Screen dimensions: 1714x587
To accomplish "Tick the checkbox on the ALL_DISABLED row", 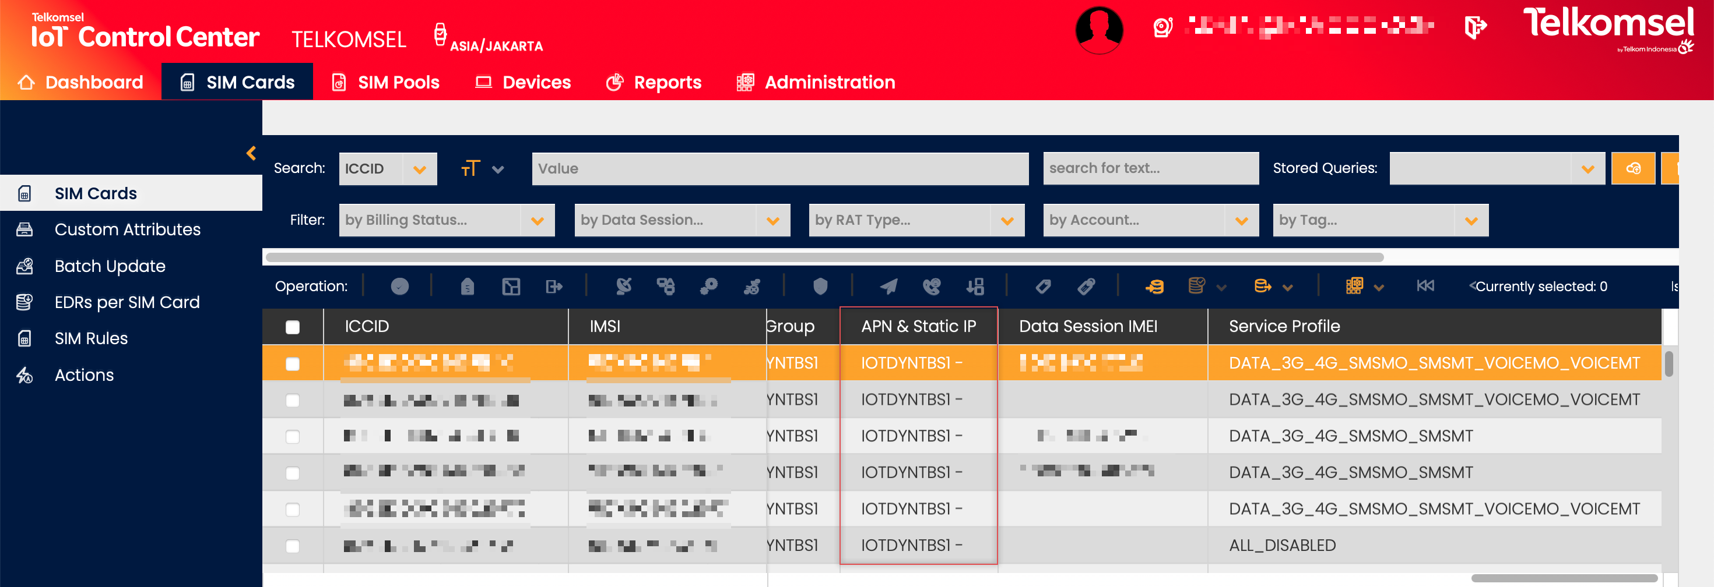I will (x=292, y=546).
